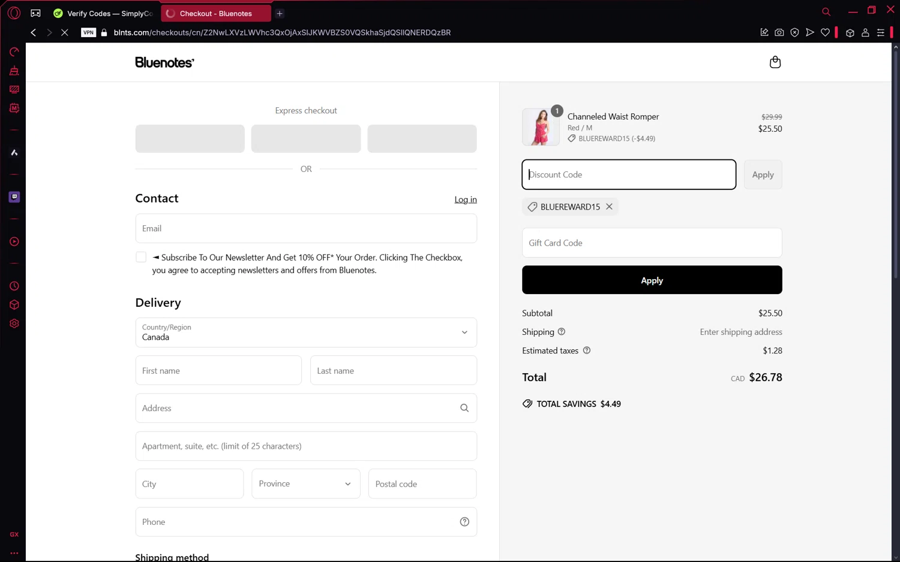Viewport: 900px width, 562px height.
Task: Focus the Email field
Action: click(x=306, y=228)
